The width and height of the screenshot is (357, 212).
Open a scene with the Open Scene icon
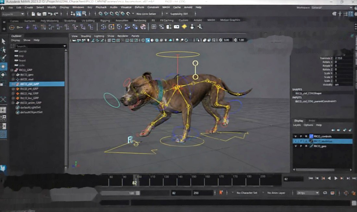[x=39, y=14]
